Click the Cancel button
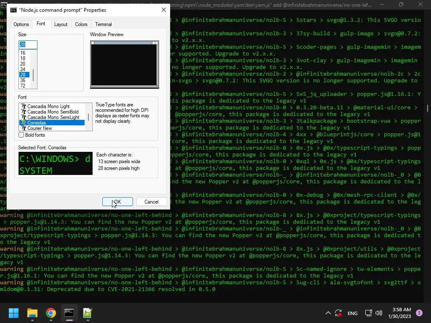Screen dimensions: 431x323 pyautogui.click(x=152, y=201)
